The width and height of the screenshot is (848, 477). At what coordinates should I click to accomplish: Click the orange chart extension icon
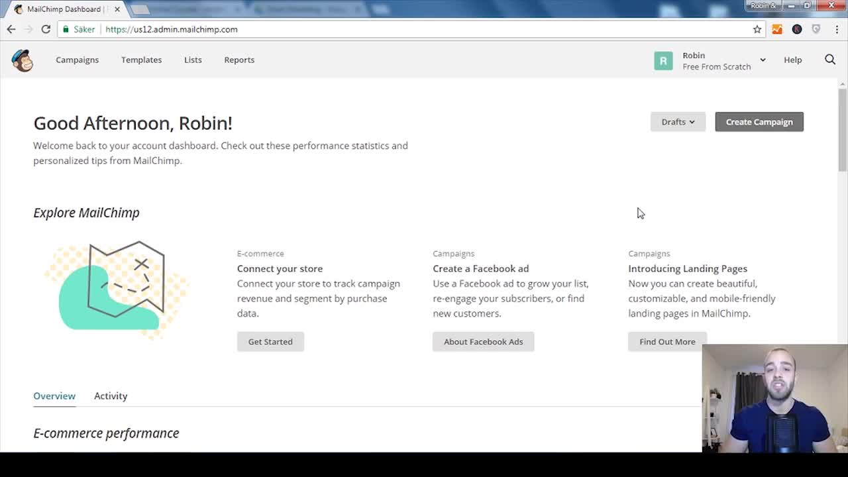pyautogui.click(x=777, y=29)
